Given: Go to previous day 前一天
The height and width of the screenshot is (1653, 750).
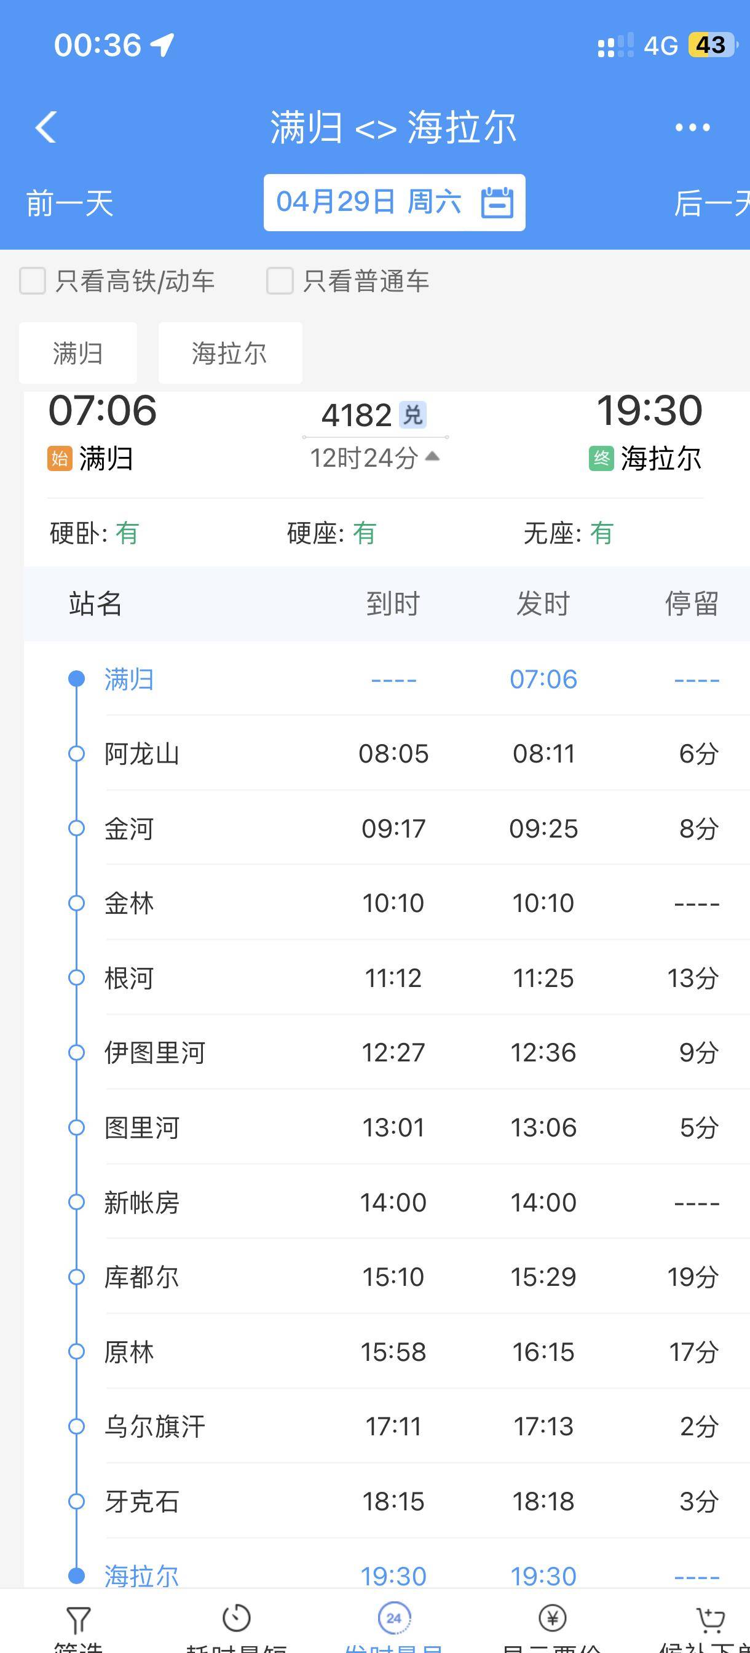Looking at the screenshot, I should tap(69, 204).
